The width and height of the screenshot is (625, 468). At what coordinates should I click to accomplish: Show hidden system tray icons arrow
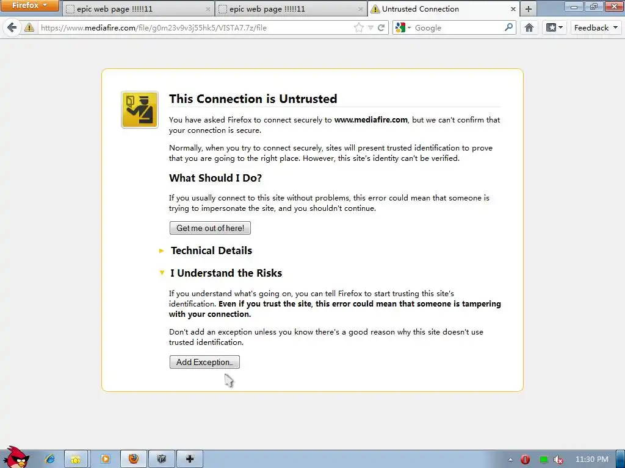(510, 459)
